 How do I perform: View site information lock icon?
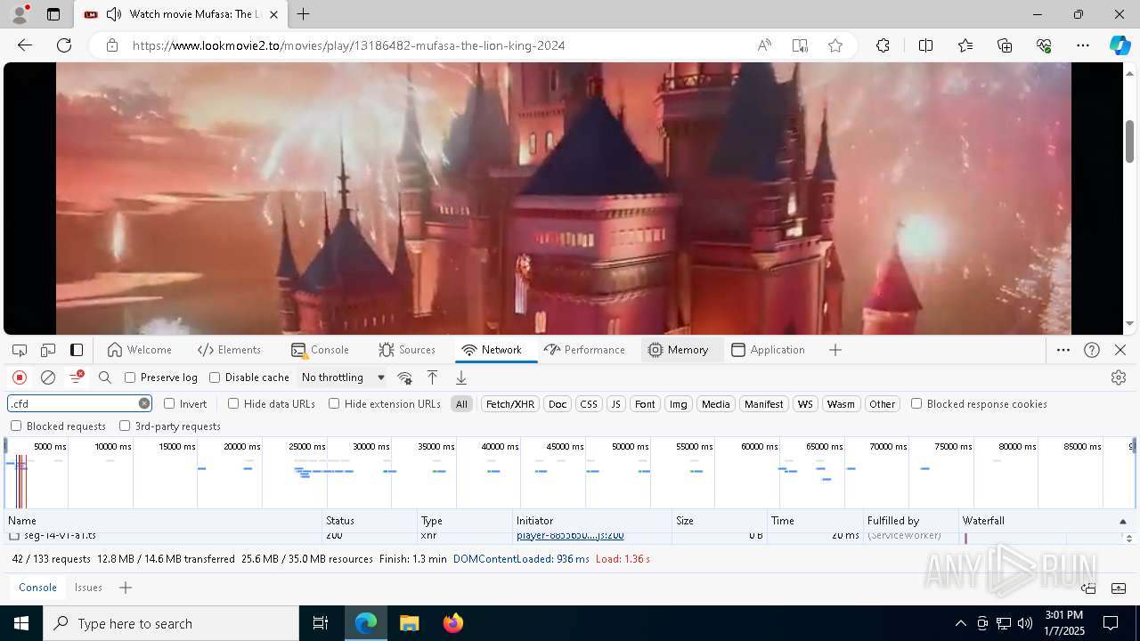111,45
